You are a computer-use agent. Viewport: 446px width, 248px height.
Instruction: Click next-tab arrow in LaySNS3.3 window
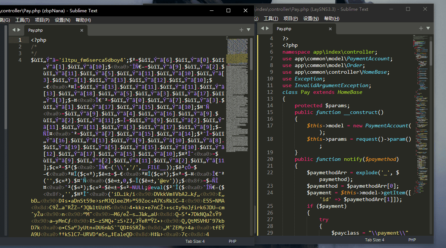[x=267, y=28]
